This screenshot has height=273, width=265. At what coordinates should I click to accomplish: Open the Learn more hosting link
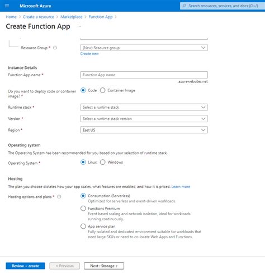[181, 187]
